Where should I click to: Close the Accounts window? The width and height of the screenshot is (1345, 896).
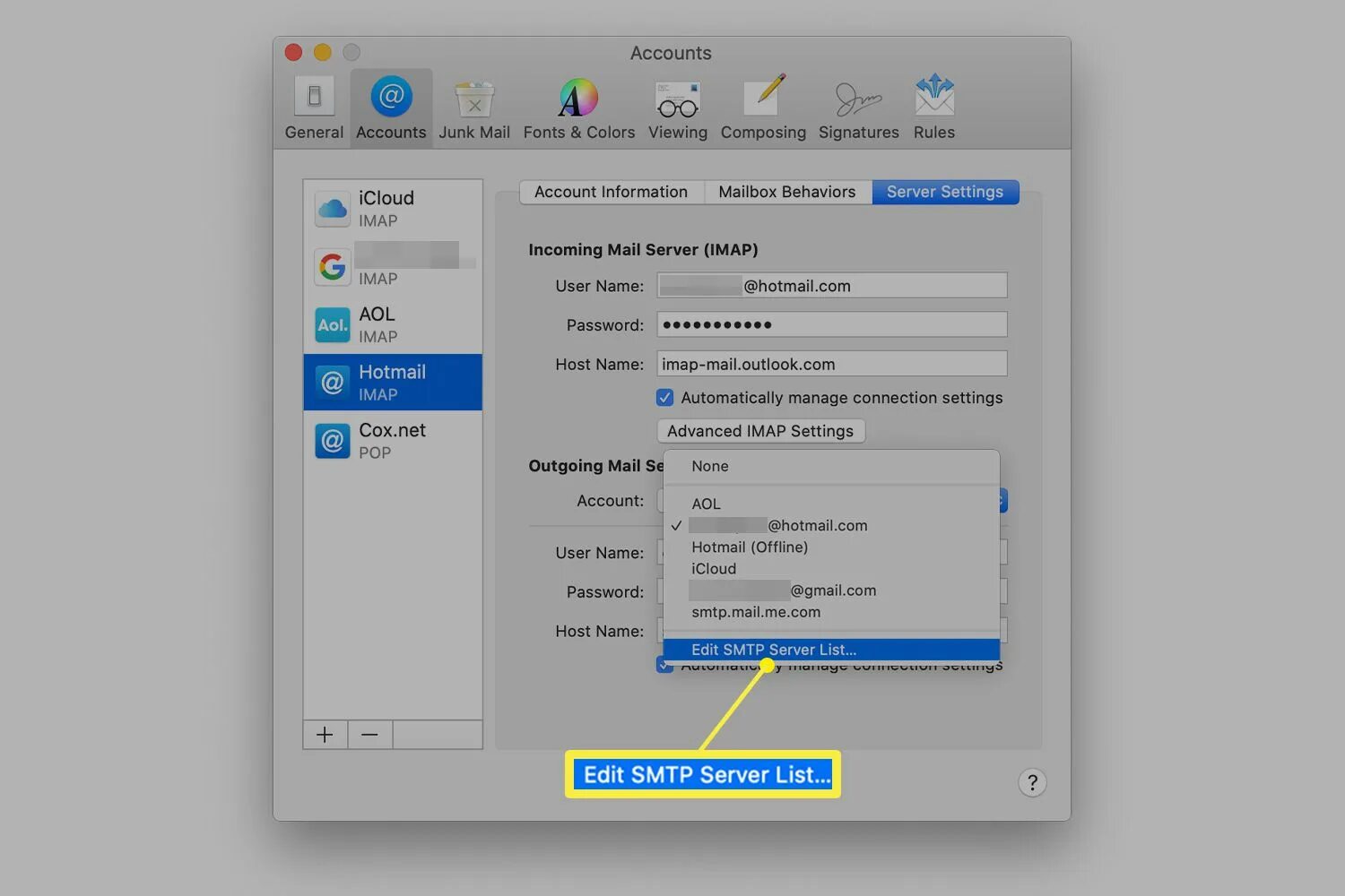click(x=293, y=52)
